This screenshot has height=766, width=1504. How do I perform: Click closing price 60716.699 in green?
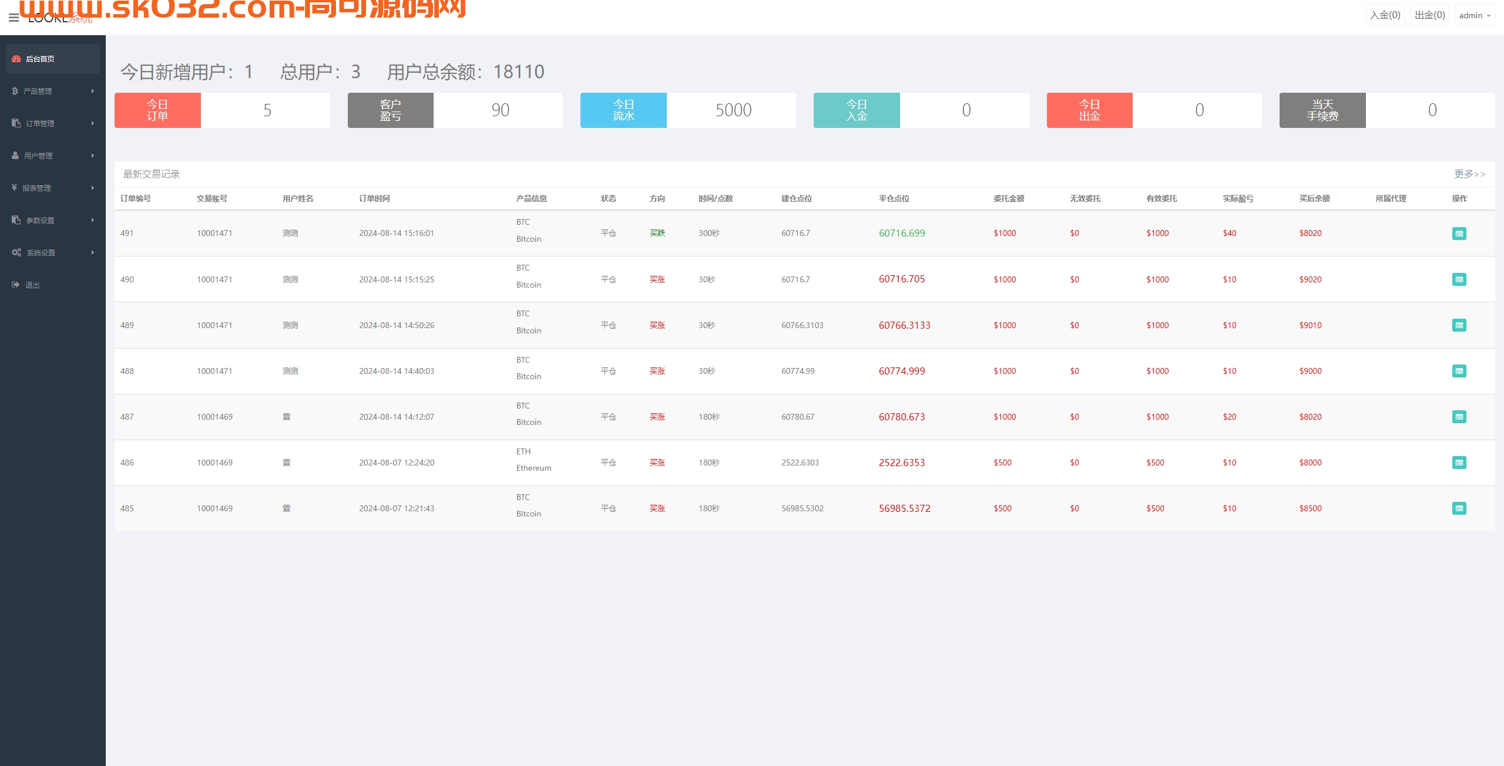pos(902,233)
